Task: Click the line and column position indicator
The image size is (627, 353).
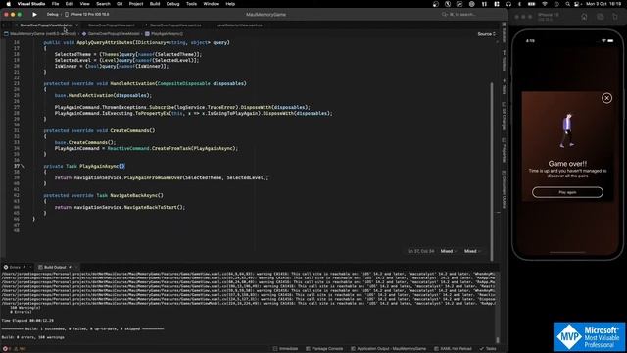Action: click(420, 251)
